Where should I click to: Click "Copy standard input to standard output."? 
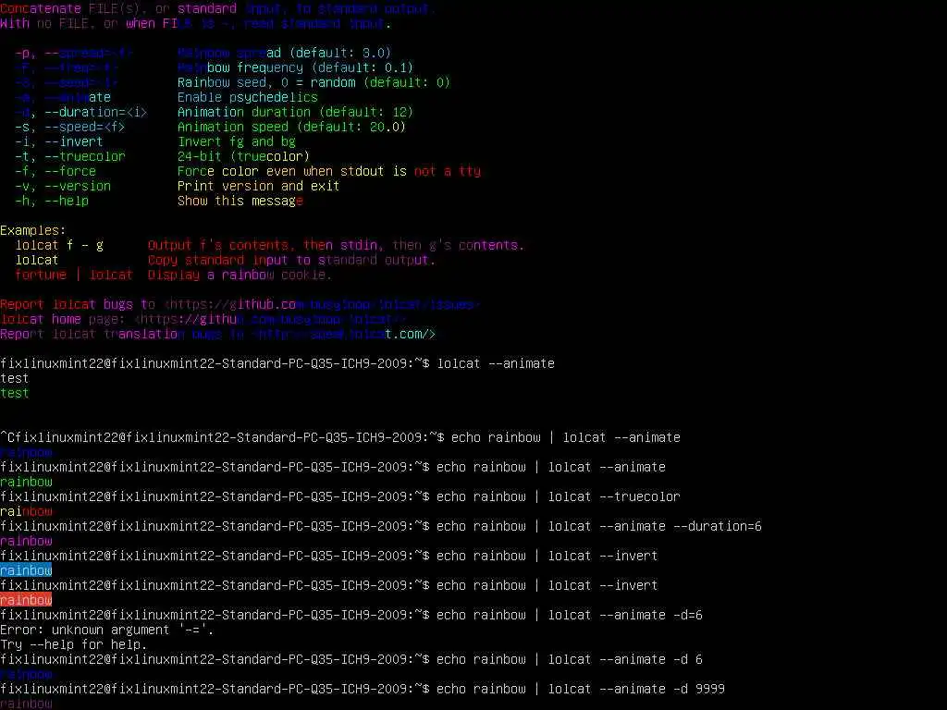click(291, 260)
